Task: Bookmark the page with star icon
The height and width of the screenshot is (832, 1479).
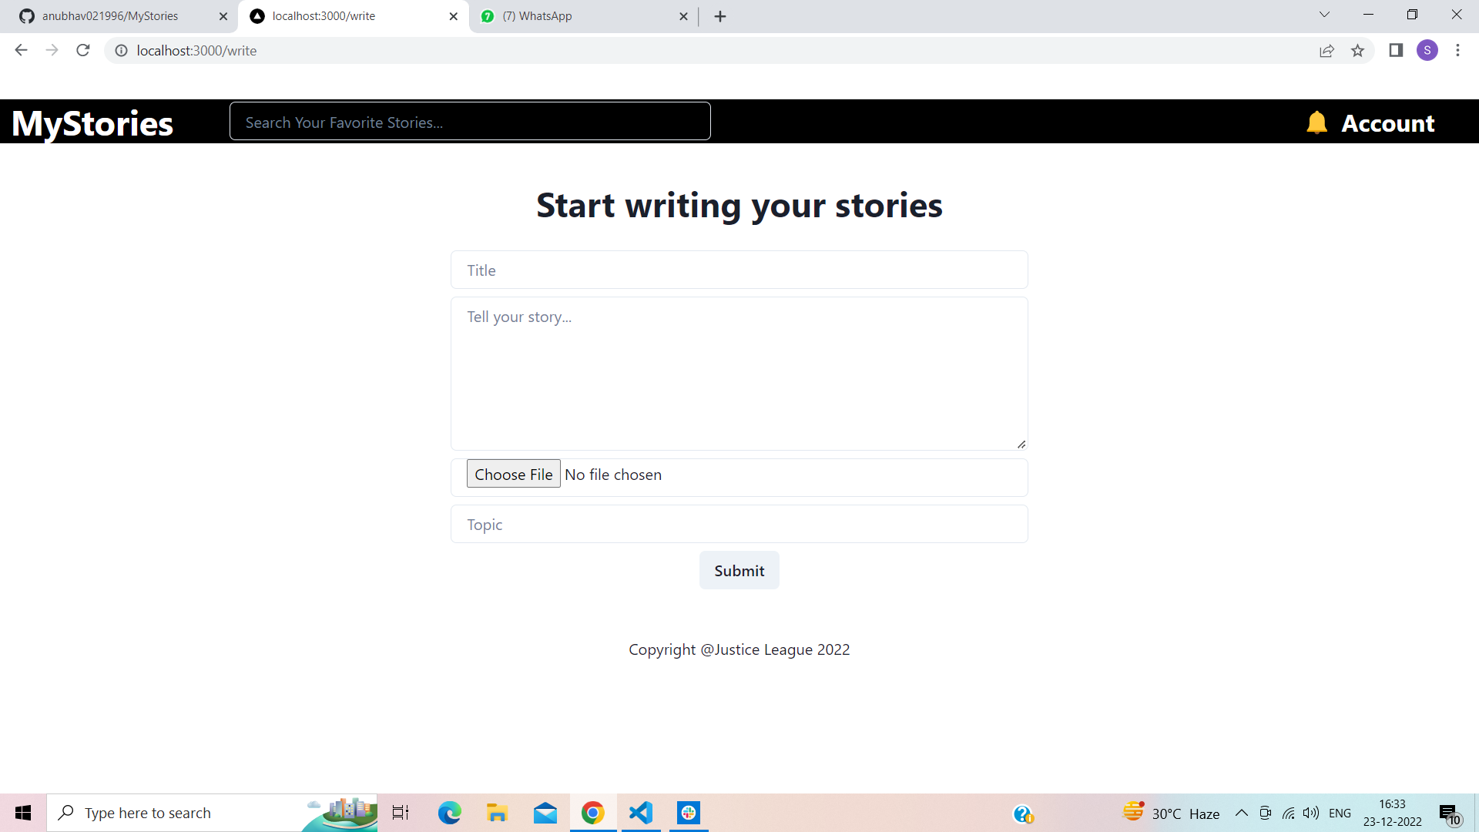Action: [1358, 50]
